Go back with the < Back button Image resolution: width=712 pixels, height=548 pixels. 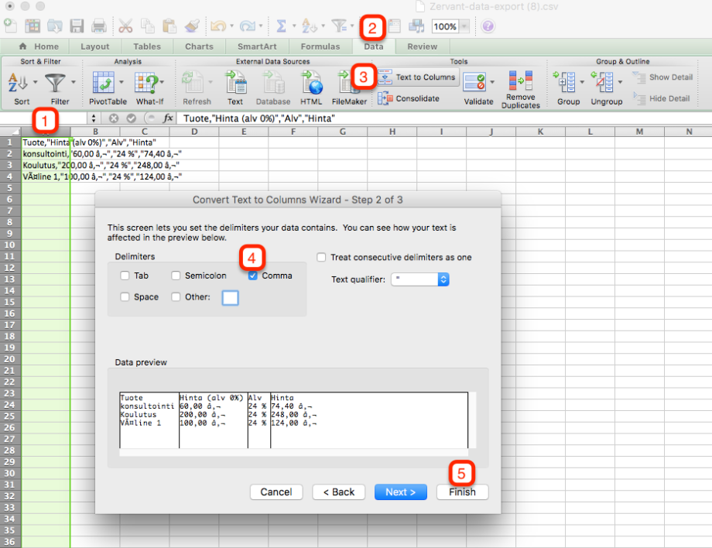[339, 492]
